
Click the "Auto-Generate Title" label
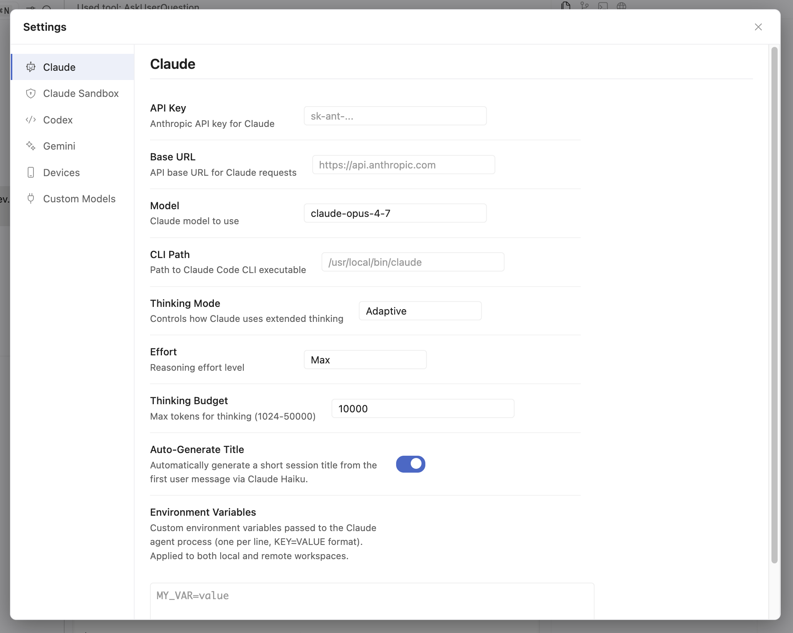pyautogui.click(x=197, y=450)
